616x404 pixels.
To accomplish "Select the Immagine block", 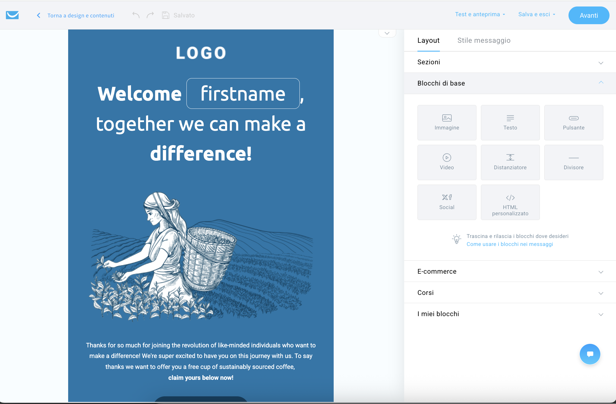I will [x=447, y=123].
